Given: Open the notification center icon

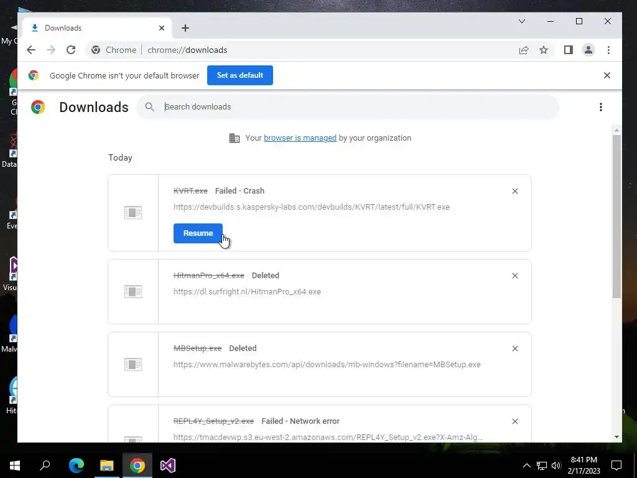Looking at the screenshot, I should point(616,466).
